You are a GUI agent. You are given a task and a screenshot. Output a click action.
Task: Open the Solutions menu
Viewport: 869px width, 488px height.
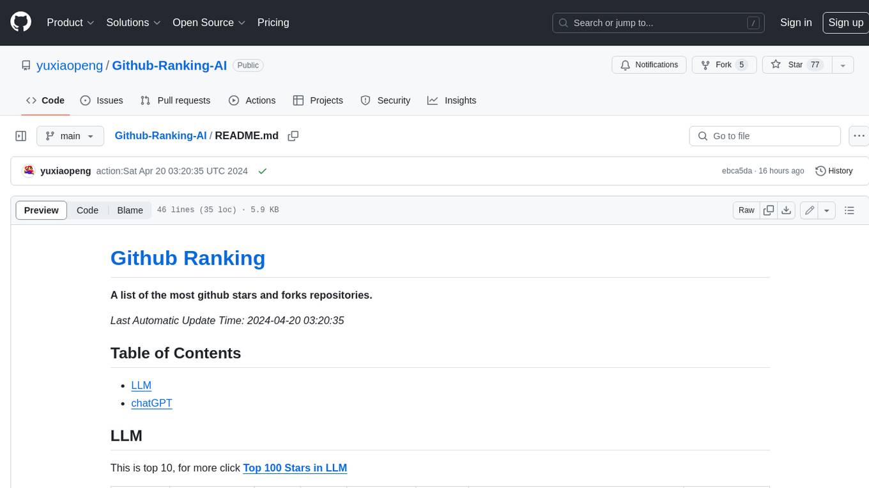133,22
